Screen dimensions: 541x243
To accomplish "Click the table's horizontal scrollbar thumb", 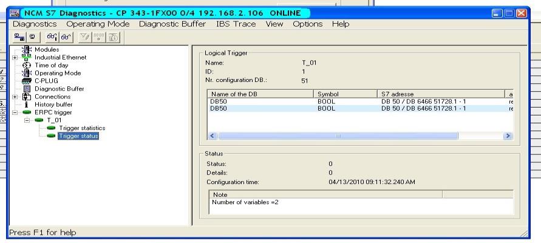I will [x=338, y=136].
